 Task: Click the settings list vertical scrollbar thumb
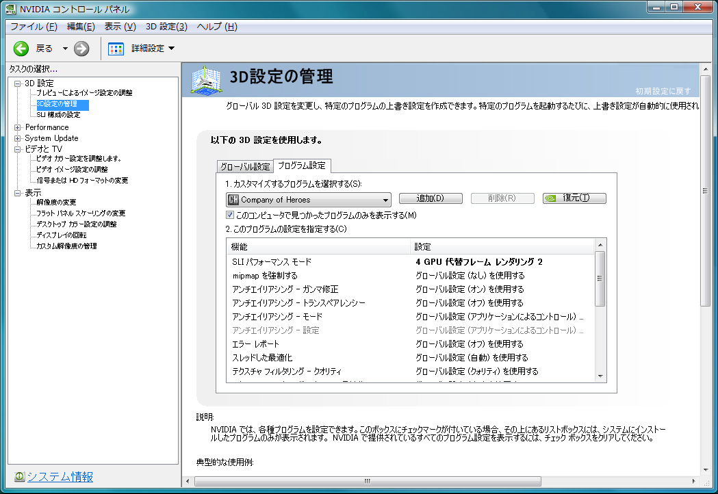(600, 279)
